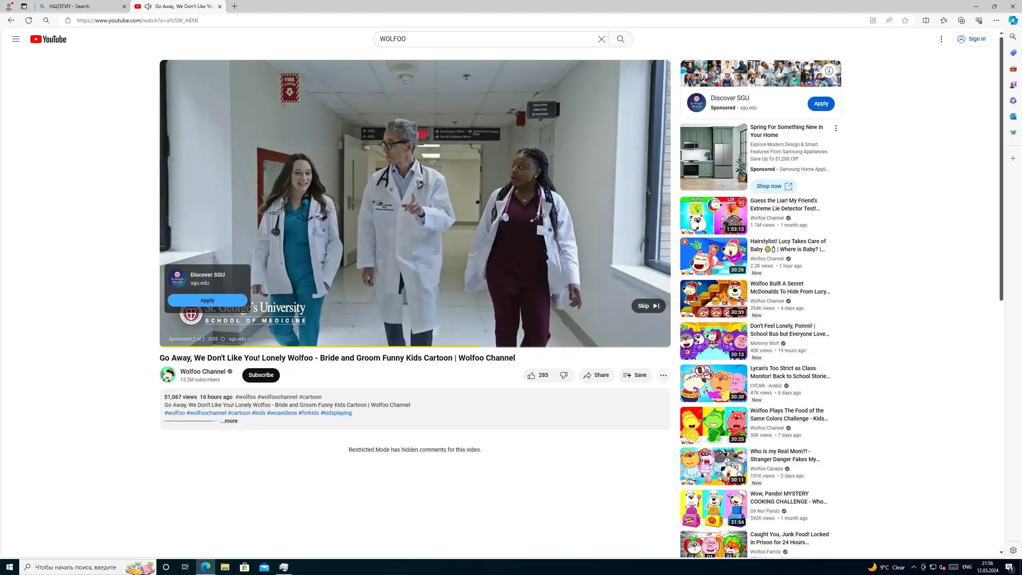The image size is (1022, 575).
Task: Open Samsung ad three-dot options menu
Action: tap(836, 128)
